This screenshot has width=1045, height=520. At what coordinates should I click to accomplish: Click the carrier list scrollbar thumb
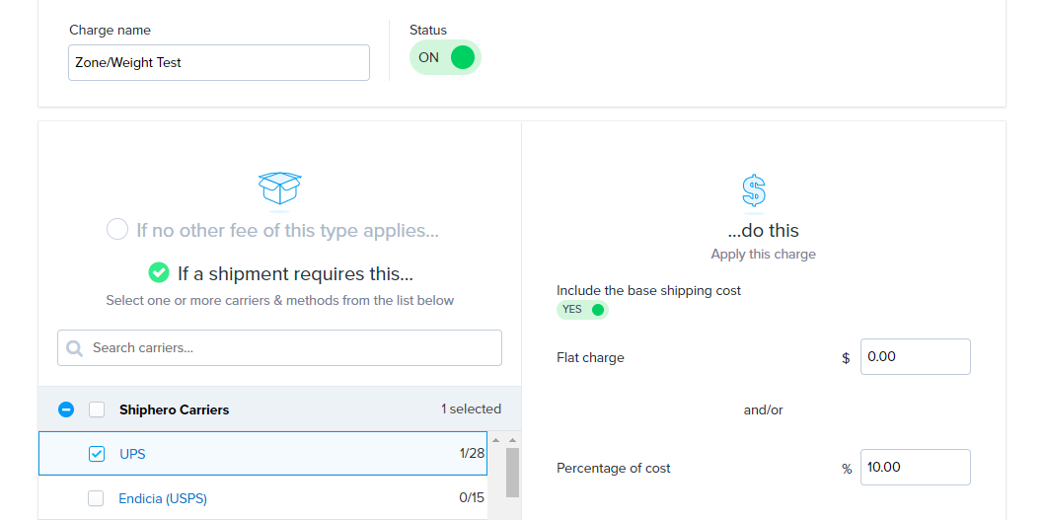pyautogui.click(x=512, y=474)
